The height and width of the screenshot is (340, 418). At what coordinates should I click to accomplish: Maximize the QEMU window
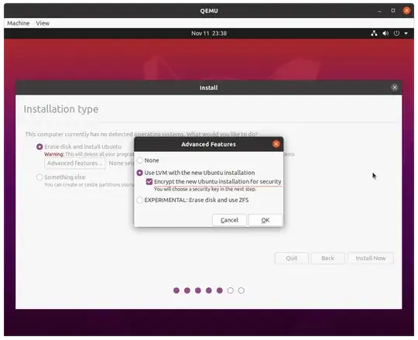point(393,11)
